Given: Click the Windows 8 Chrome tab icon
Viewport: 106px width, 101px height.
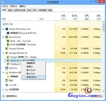Looking at the screenshot, I should (8, 64).
